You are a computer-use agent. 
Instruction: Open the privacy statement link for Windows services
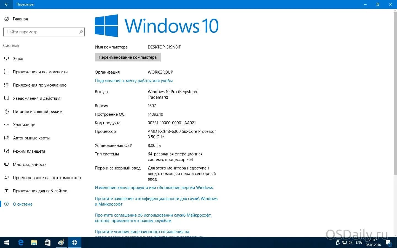click(x=156, y=201)
